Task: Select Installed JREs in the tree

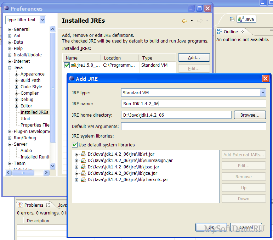Action: [x=34, y=112]
